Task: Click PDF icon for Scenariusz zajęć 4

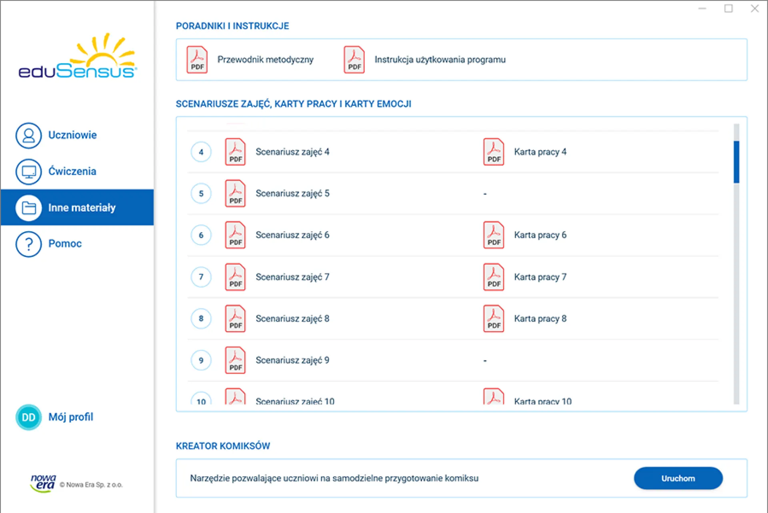Action: click(x=235, y=152)
